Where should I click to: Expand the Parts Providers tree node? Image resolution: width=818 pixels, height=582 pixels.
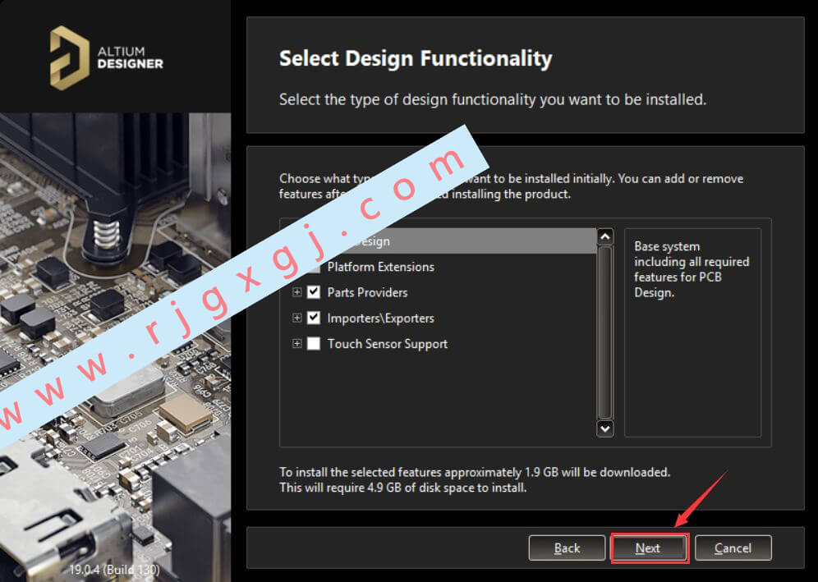click(x=296, y=292)
